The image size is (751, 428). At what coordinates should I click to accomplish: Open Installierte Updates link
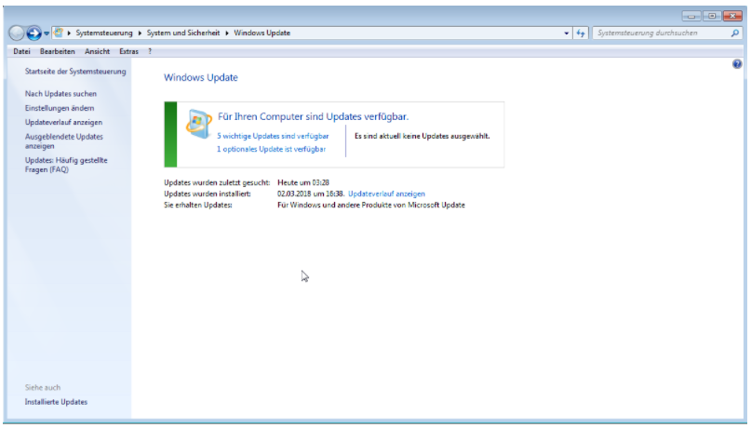[56, 402]
